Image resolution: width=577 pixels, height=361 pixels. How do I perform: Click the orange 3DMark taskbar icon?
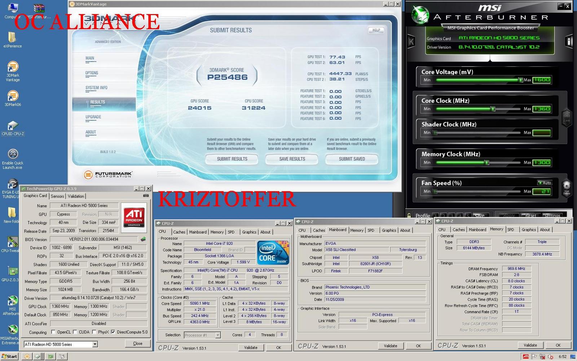tap(27, 356)
